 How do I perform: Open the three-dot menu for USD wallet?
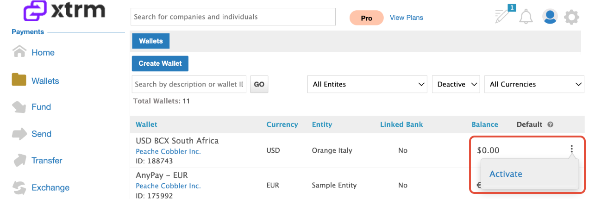click(x=571, y=149)
